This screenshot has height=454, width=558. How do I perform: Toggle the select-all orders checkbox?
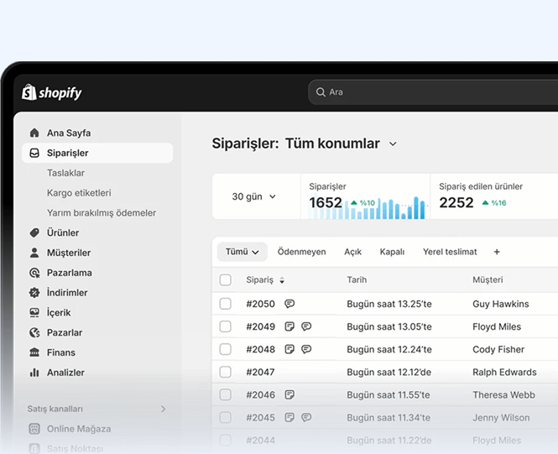tap(225, 280)
